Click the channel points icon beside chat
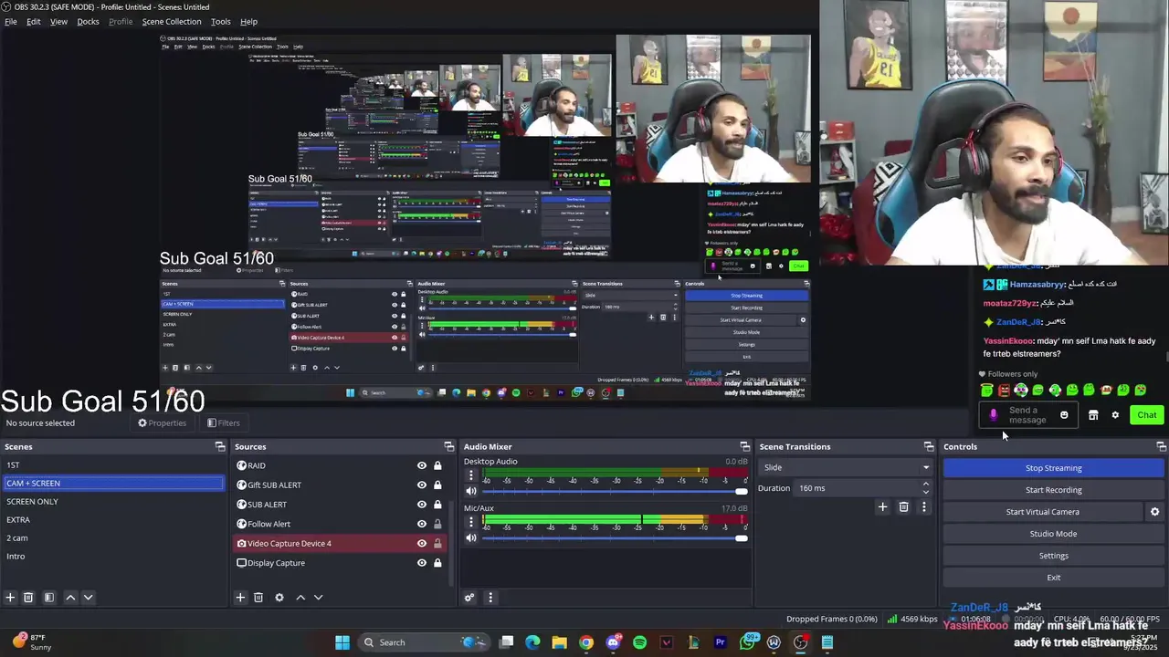 (x=1093, y=415)
